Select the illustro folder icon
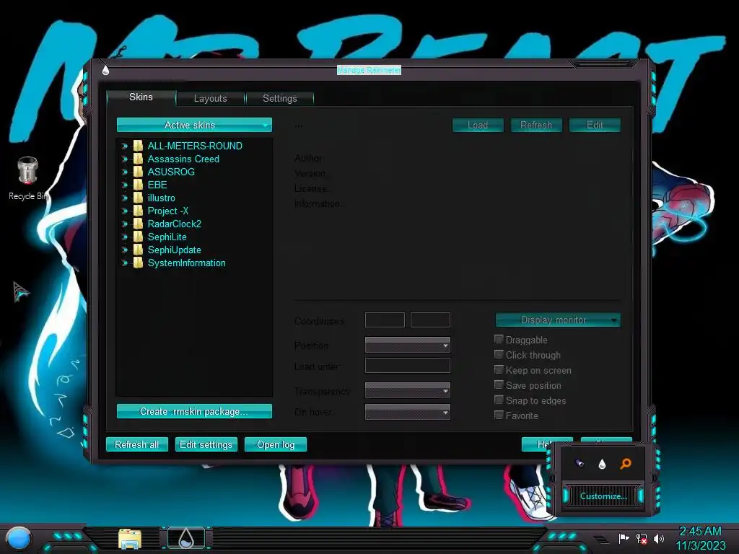 pyautogui.click(x=138, y=198)
